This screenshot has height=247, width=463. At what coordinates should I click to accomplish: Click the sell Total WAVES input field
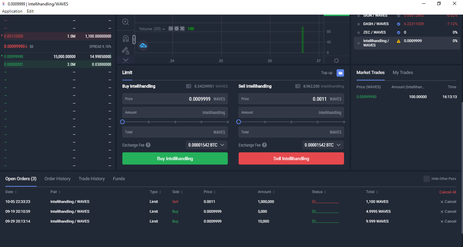tap(291, 132)
